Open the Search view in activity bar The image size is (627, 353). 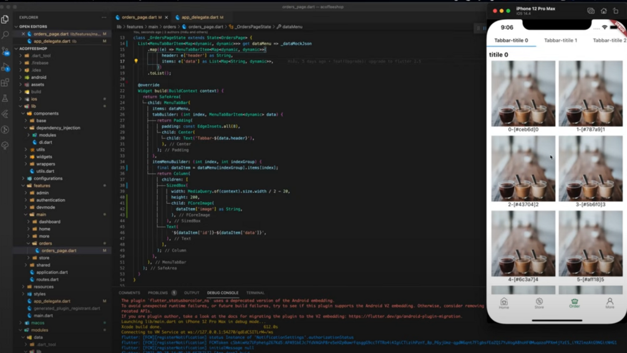click(5, 35)
